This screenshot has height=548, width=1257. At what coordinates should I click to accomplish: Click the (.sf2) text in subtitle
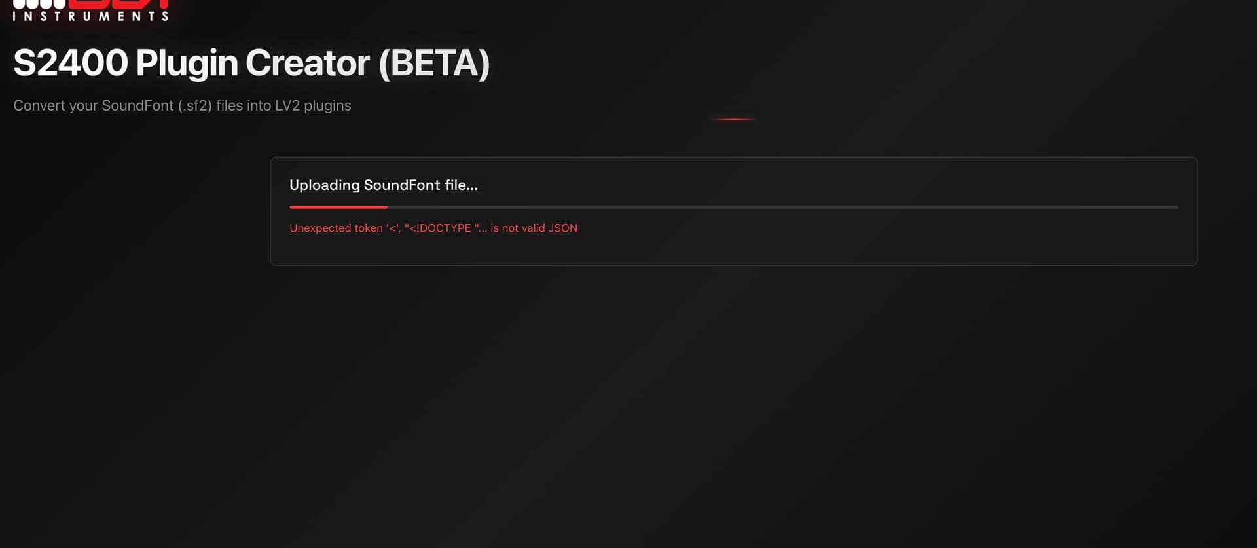click(194, 105)
